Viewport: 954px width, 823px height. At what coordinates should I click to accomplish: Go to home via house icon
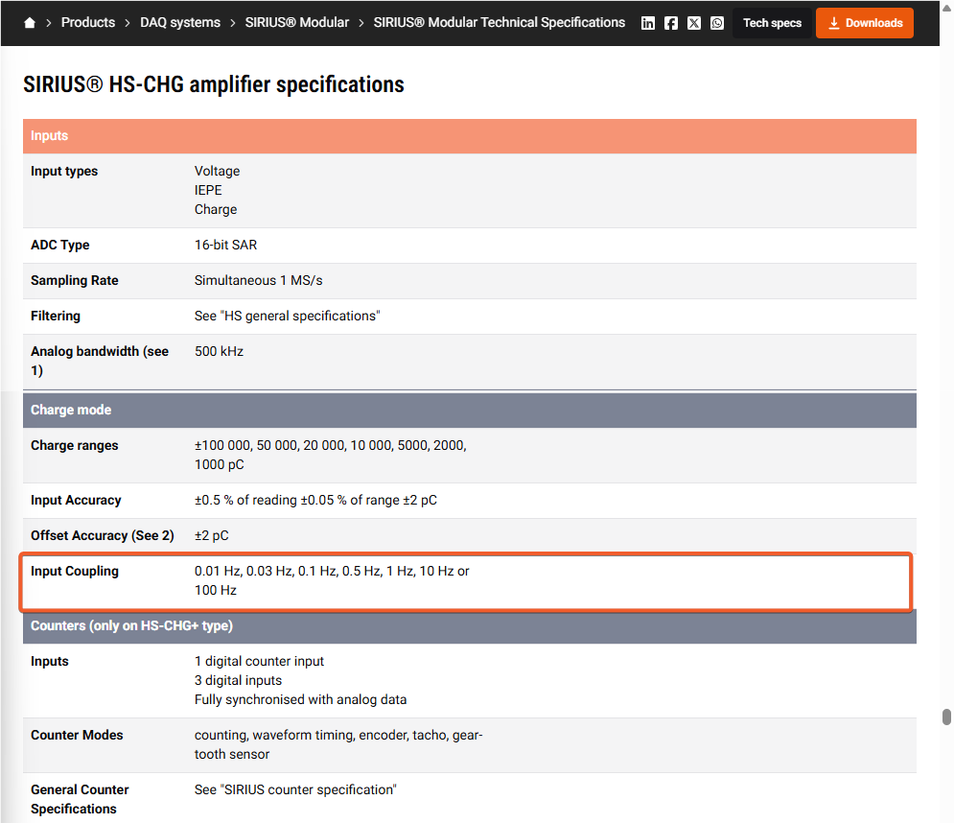(x=29, y=23)
